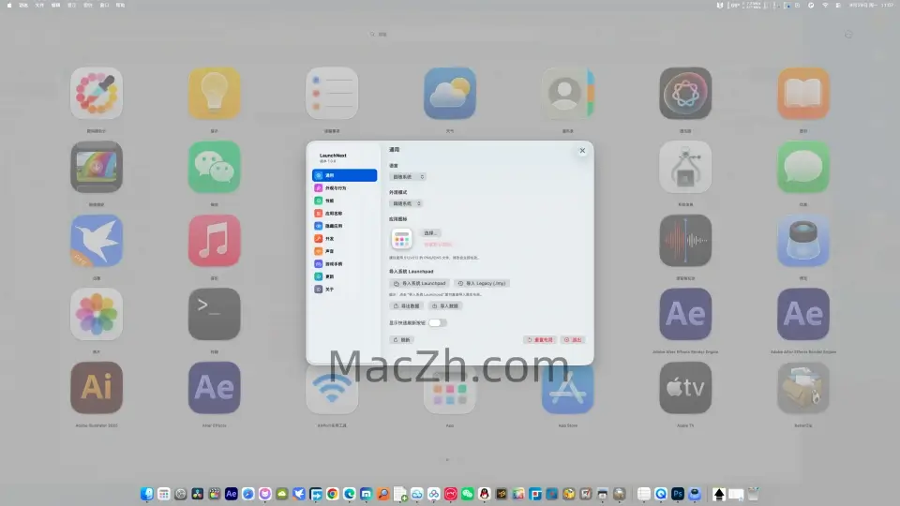Open Photoshop in the Dock
Viewport: 900px width, 506px height.
tap(678, 494)
